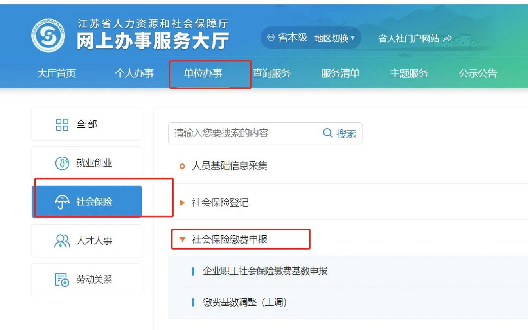Click the 省本级 region label
528x330 pixels.
click(x=292, y=38)
